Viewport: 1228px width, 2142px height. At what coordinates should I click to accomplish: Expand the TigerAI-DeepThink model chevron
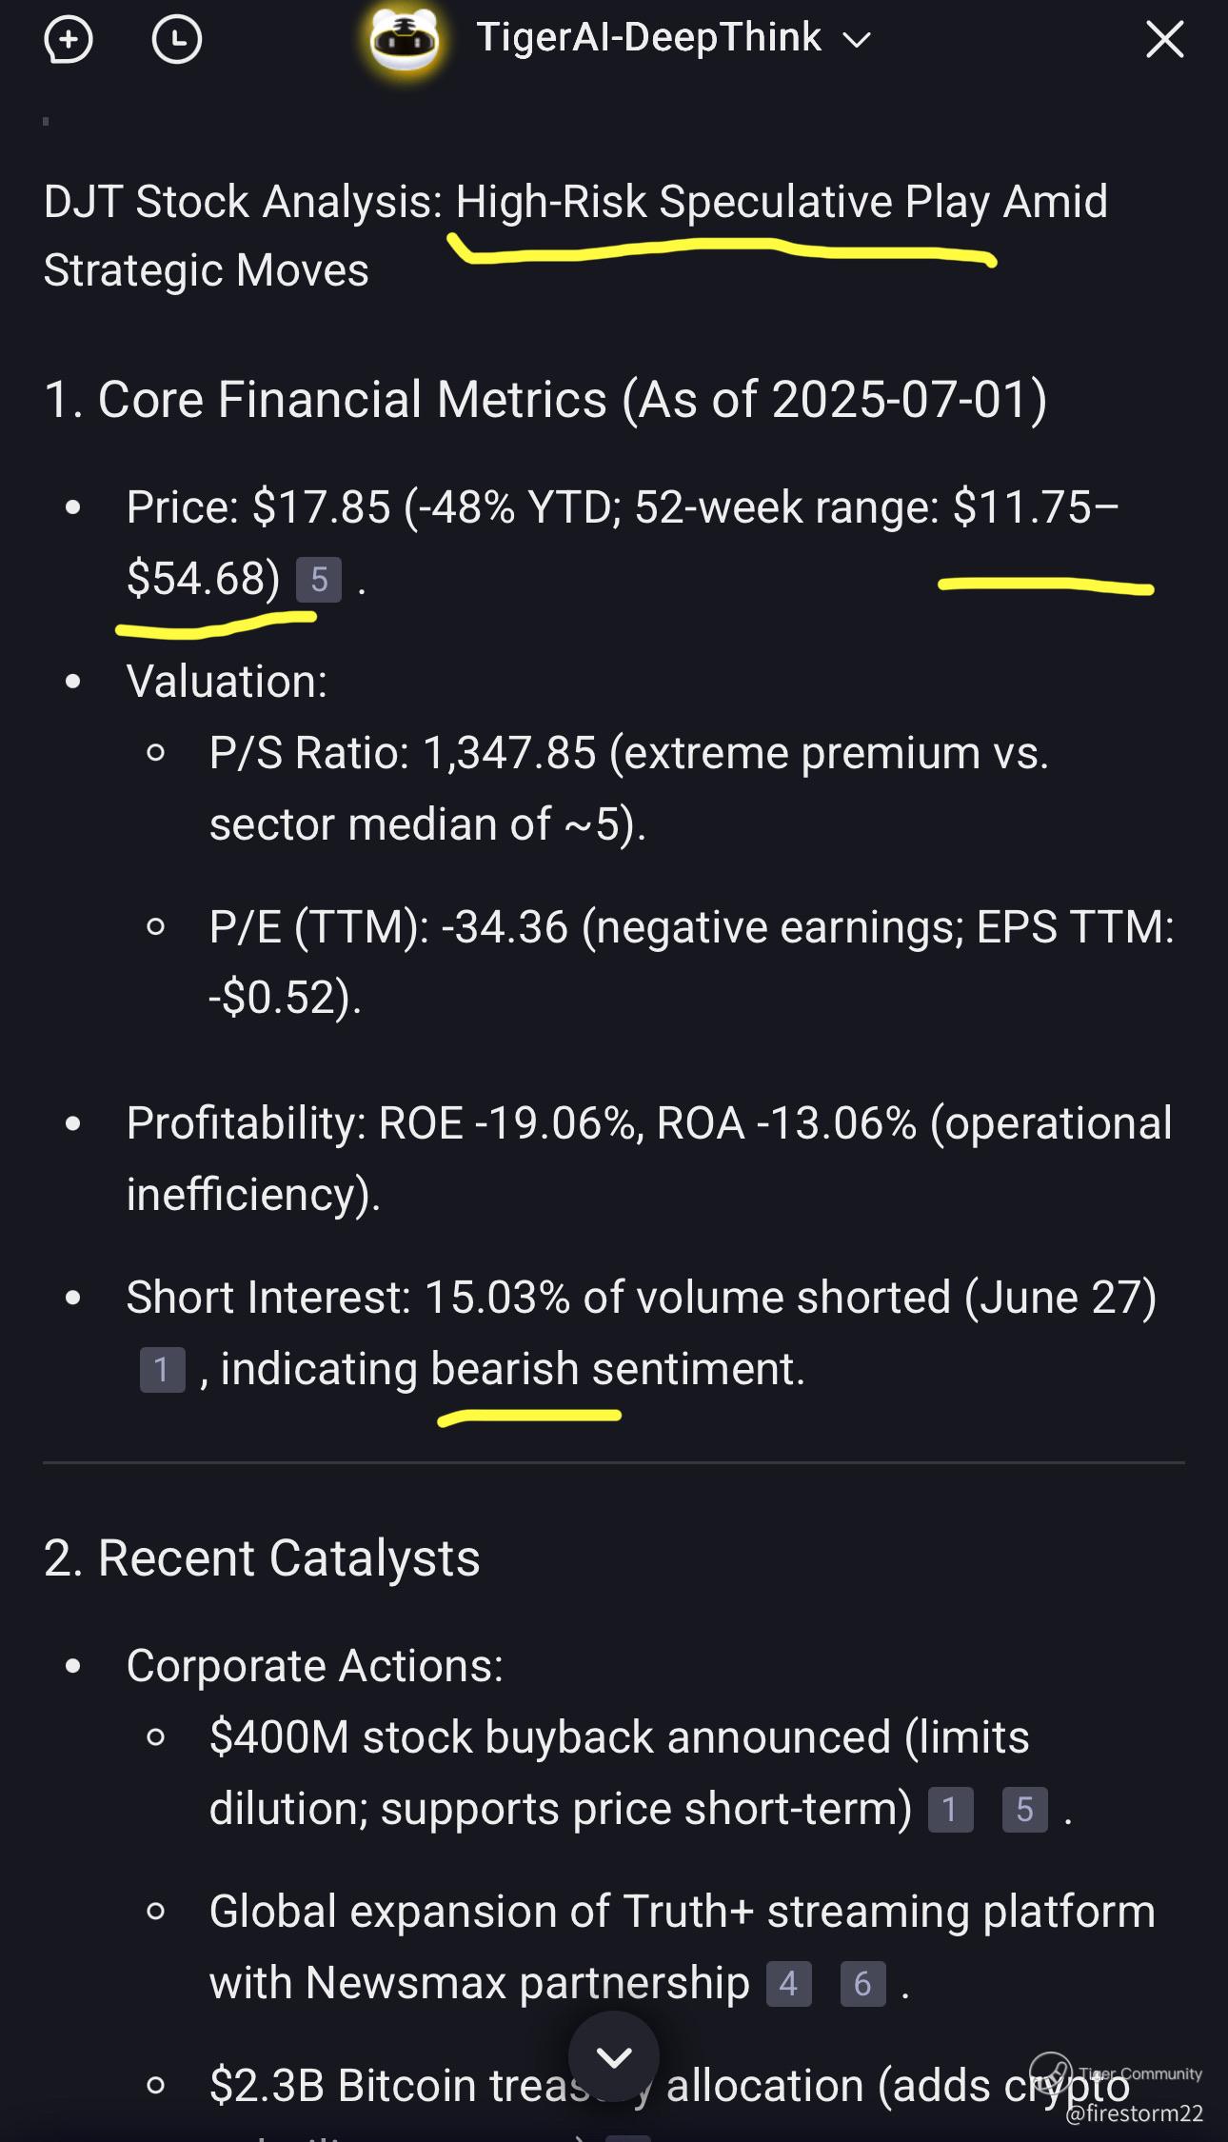[857, 40]
